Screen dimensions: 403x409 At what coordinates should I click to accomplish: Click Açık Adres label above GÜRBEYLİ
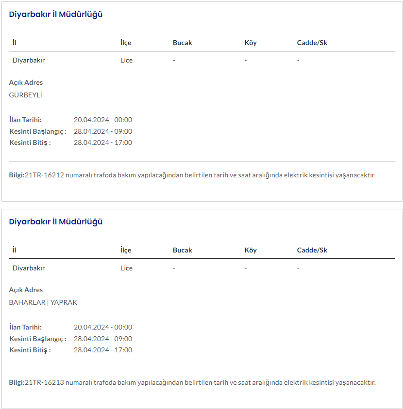[x=26, y=82]
